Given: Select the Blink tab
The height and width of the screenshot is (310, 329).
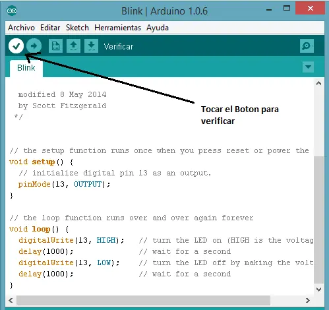Looking at the screenshot, I should [x=26, y=68].
